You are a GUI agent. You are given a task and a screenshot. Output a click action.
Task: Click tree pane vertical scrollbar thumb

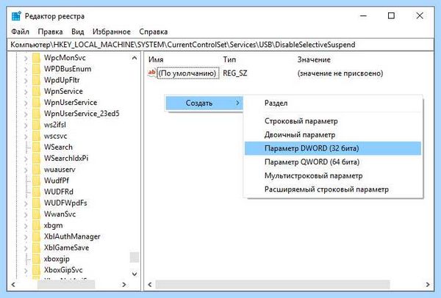pos(135,258)
